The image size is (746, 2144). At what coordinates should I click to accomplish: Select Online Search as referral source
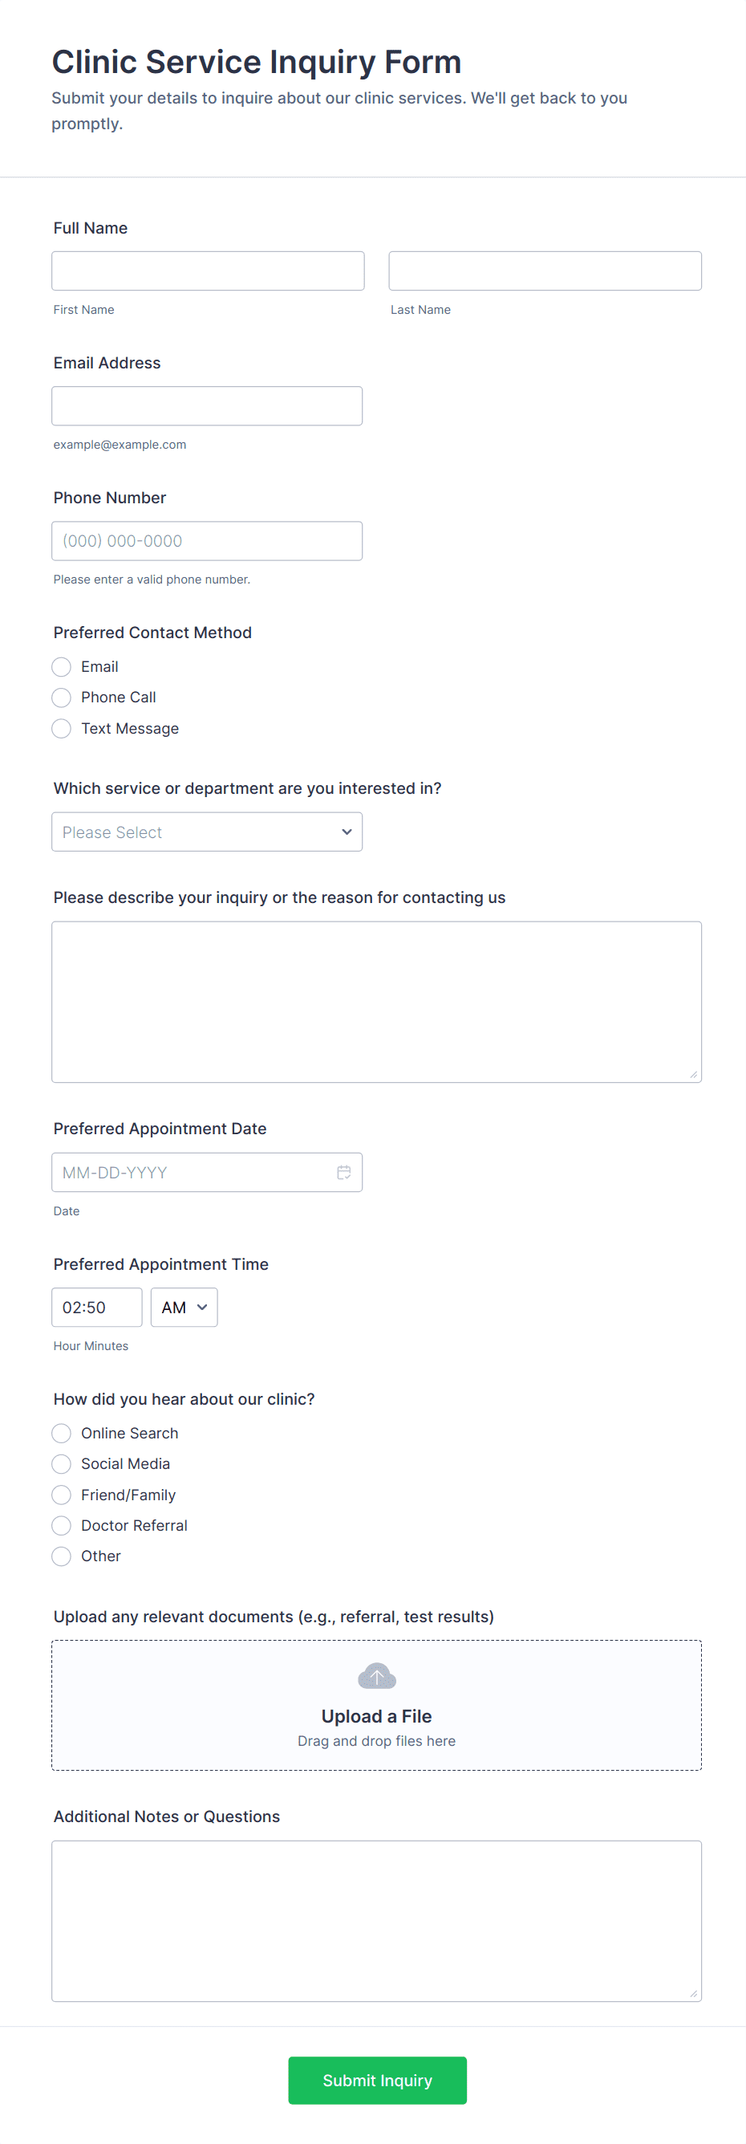[x=61, y=1434]
